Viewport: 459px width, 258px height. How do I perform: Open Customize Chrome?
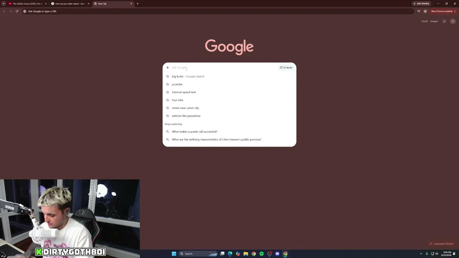pyautogui.click(x=441, y=244)
